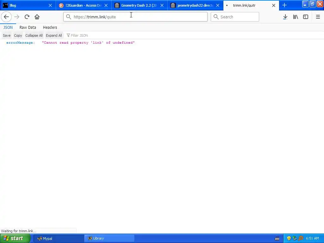Viewport: 324px width, 243px height.
Task: Select the errorMessage key
Action: pyautogui.click(x=21, y=43)
